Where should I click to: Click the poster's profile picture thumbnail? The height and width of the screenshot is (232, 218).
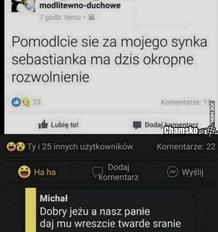click(x=23, y=6)
